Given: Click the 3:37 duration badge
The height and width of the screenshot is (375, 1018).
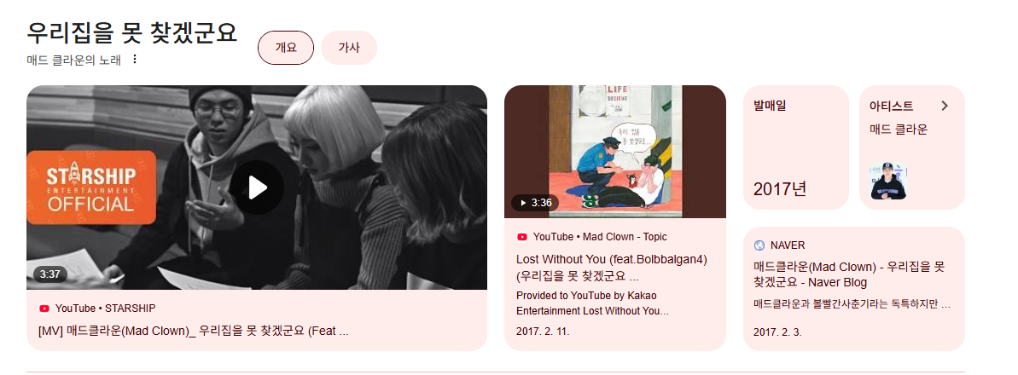Looking at the screenshot, I should (x=50, y=274).
